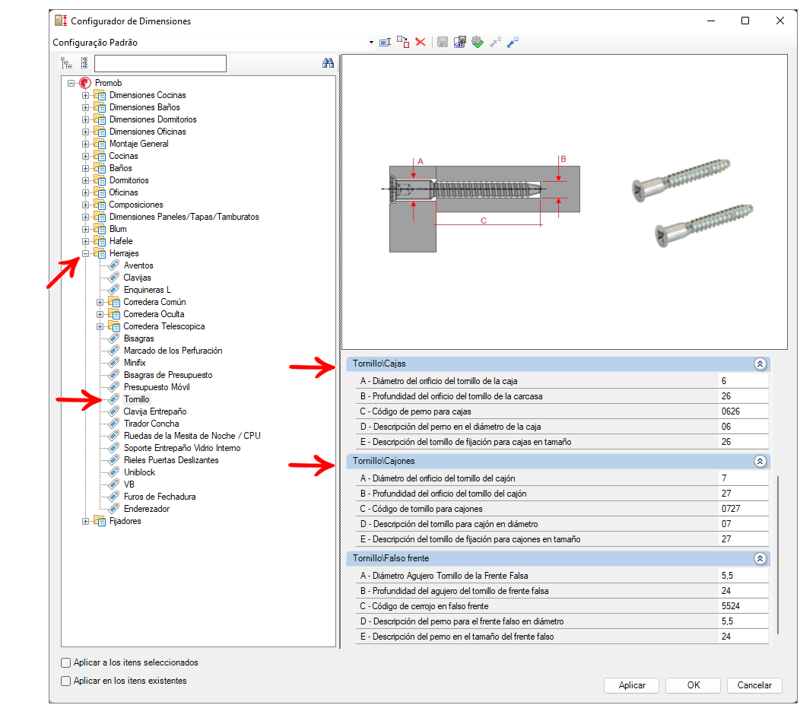Click the save-as icon with stacked disks
Screen dimensions: 800x721
click(x=459, y=43)
